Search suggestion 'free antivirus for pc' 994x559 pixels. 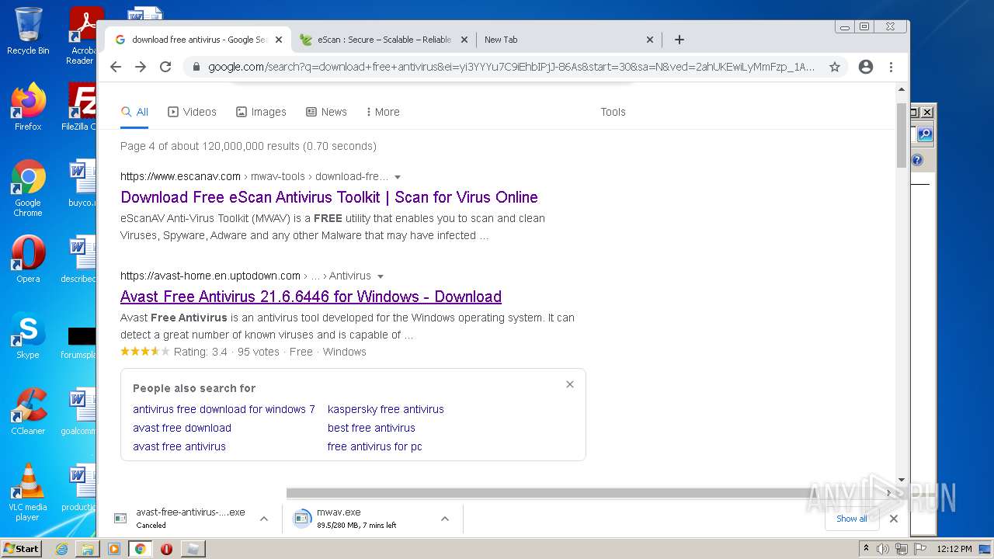click(375, 446)
